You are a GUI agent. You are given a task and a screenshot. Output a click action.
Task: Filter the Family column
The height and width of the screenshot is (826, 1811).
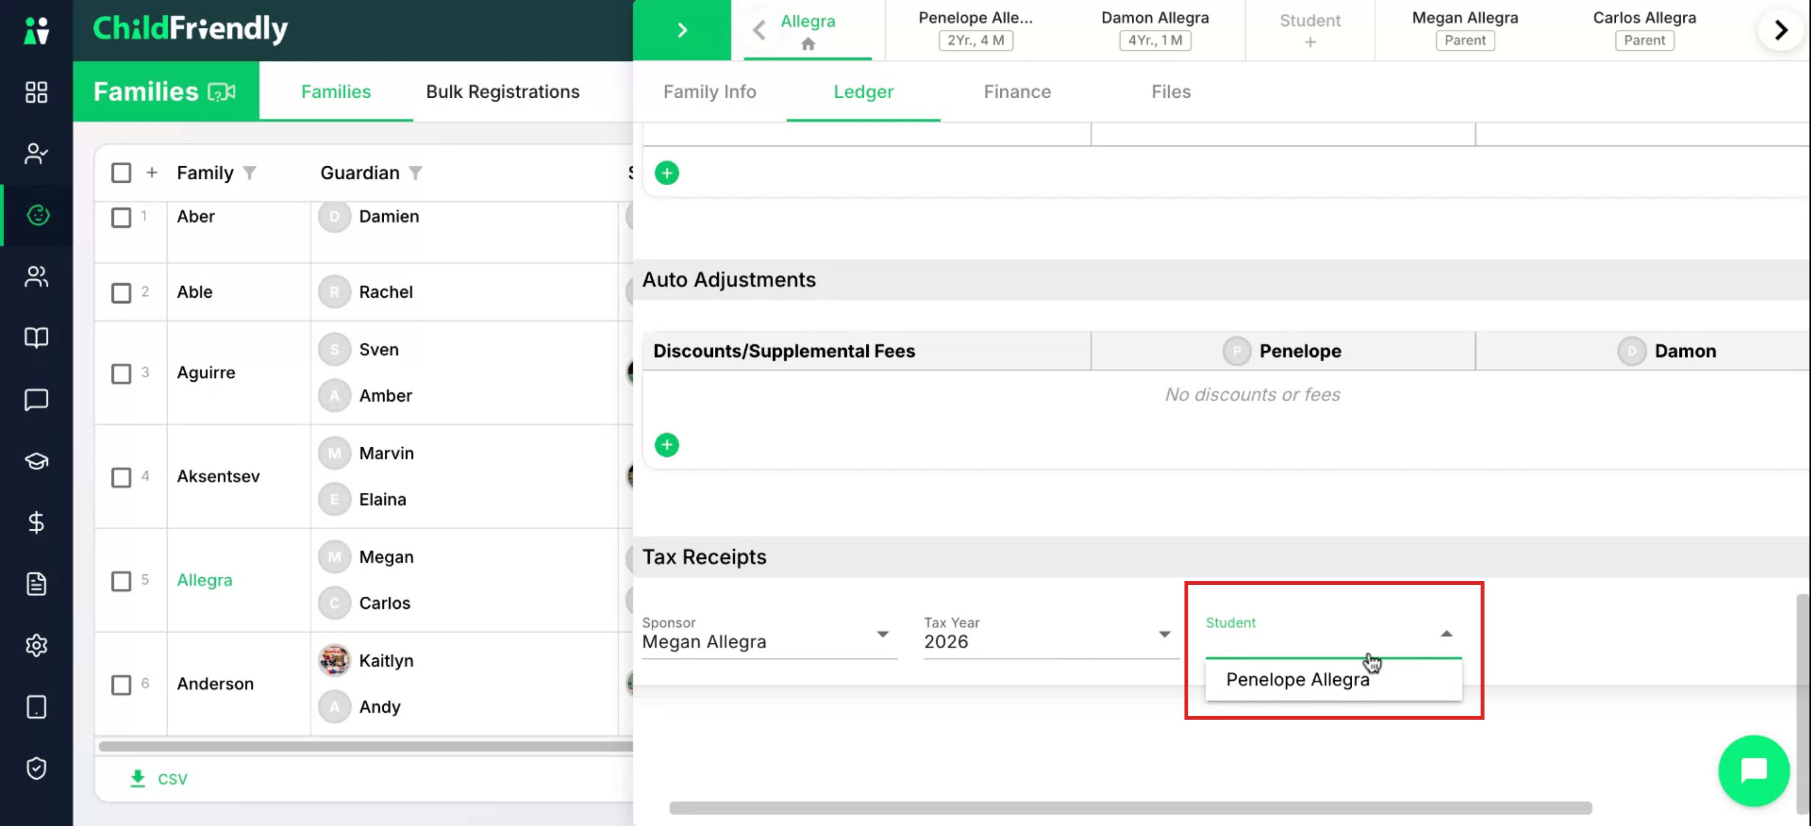(249, 173)
